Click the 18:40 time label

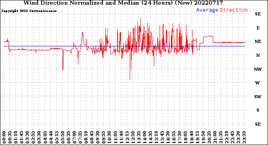[x=191, y=137]
